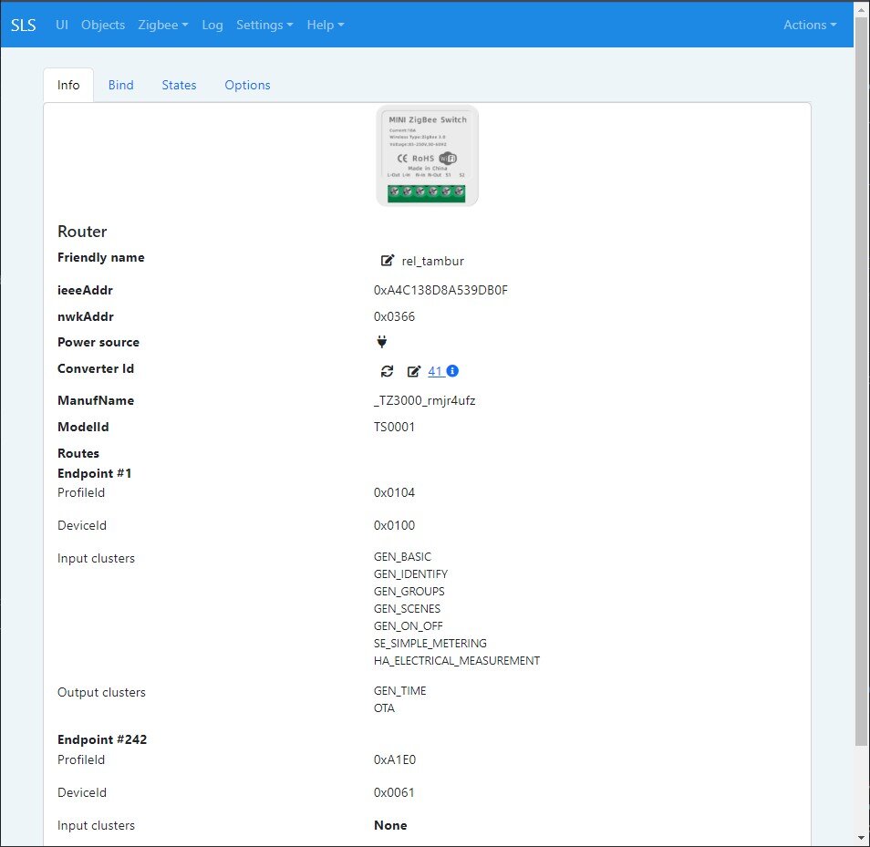Image resolution: width=870 pixels, height=847 pixels.
Task: Open the UI page
Action: pos(62,25)
